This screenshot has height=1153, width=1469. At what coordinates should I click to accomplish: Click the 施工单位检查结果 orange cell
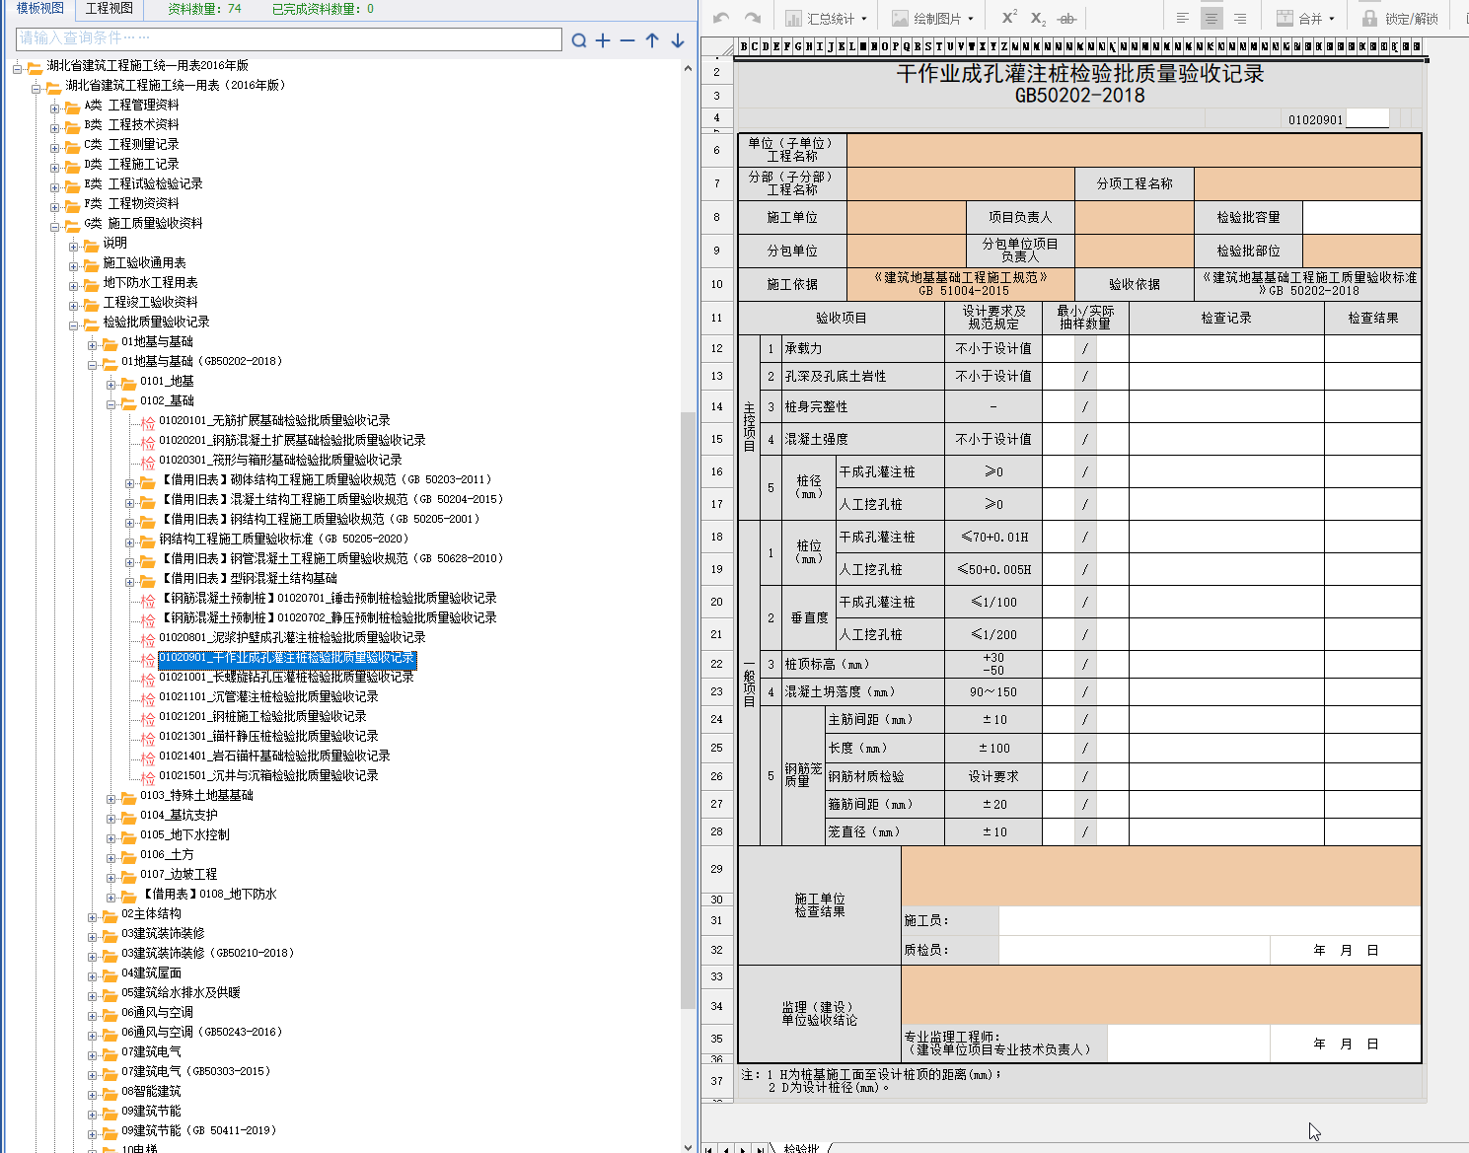[1161, 876]
